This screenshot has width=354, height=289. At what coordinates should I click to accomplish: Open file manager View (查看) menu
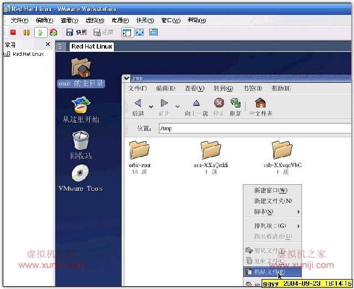195,88
